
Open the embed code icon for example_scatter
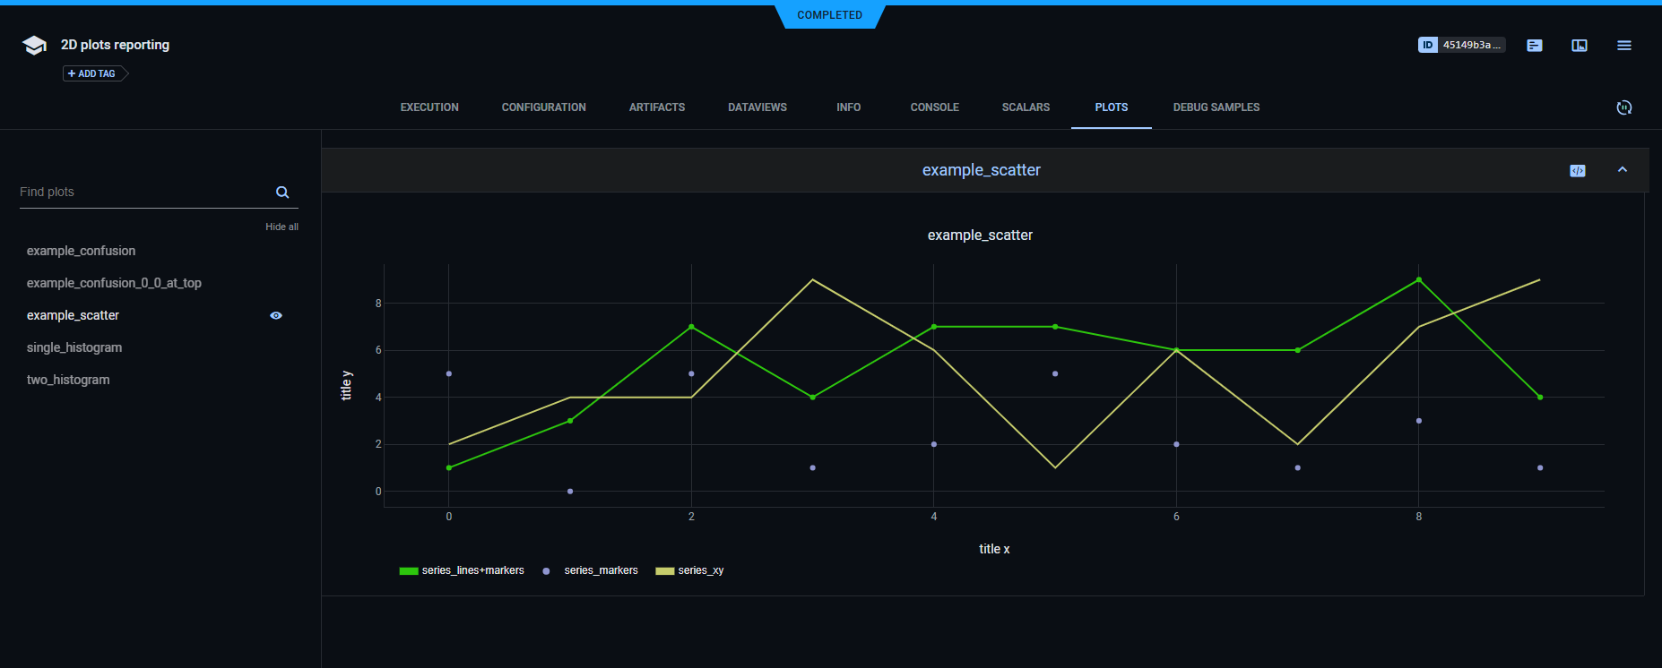(x=1577, y=171)
